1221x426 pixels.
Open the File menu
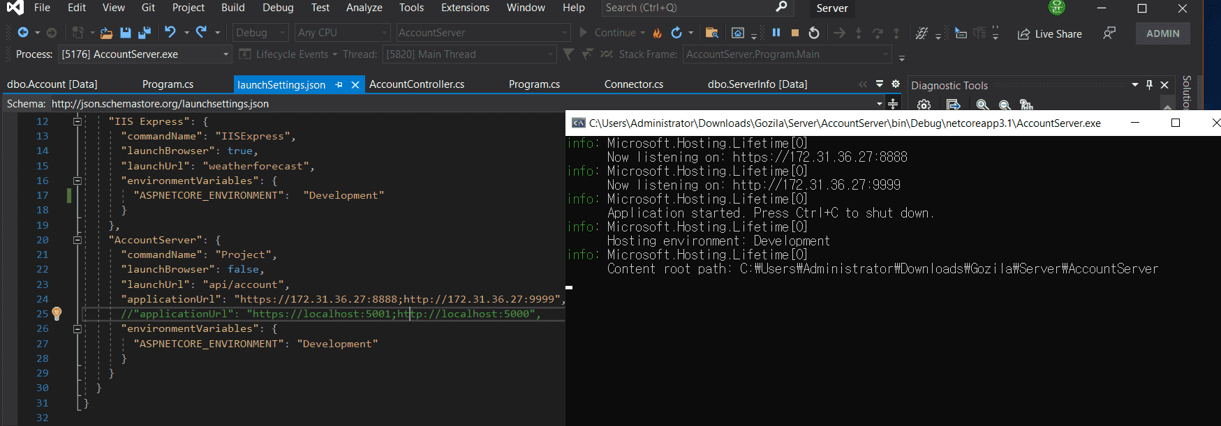pyautogui.click(x=42, y=8)
